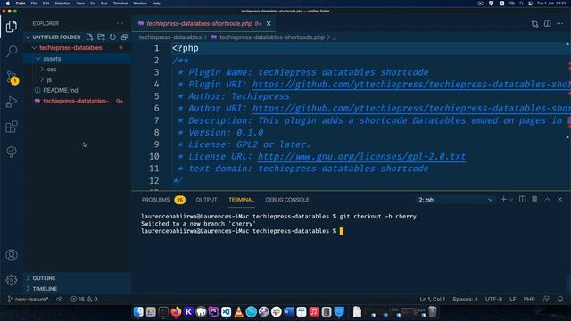This screenshot has width=571, height=321.
Task: Open changes compare icon in editor toolbar
Action: [x=534, y=24]
